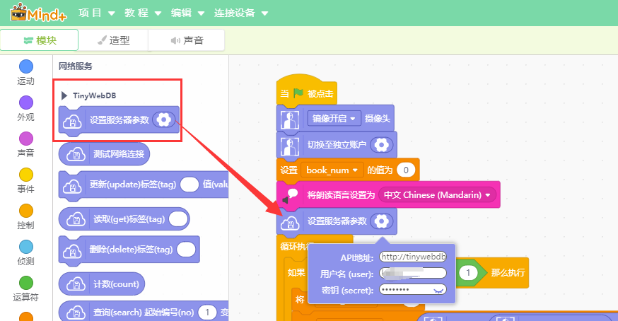618x321 pixels.
Task: Click cloud icon on 测试网络连接 block
Action: 76,154
